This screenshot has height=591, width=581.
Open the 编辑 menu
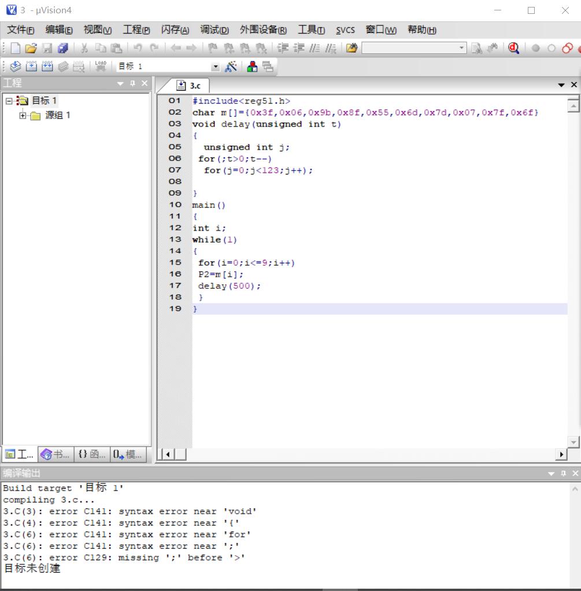(59, 30)
